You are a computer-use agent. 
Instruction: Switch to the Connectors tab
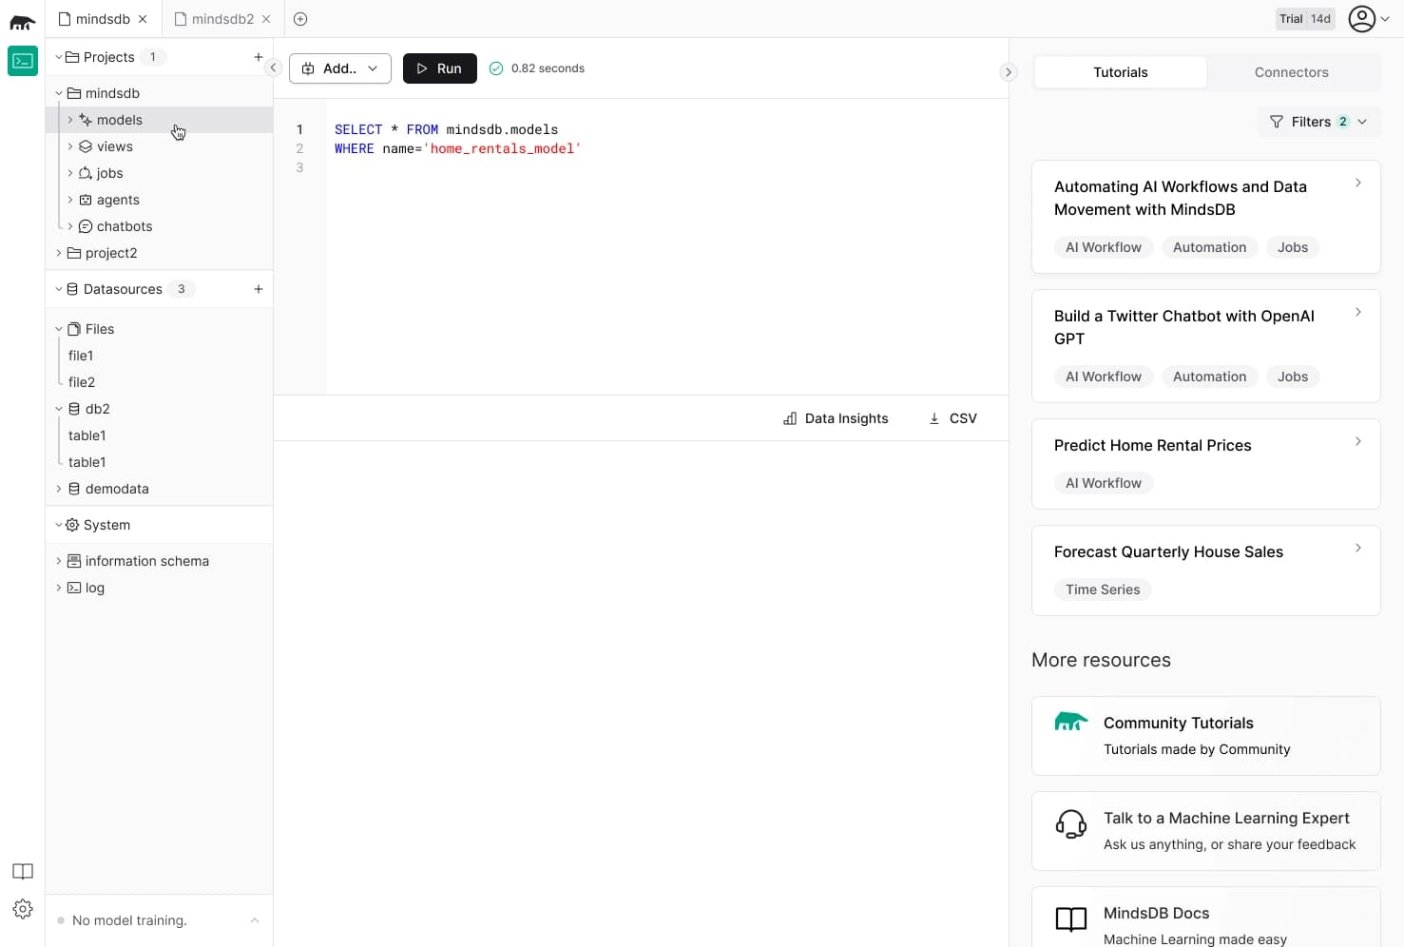1292,72
